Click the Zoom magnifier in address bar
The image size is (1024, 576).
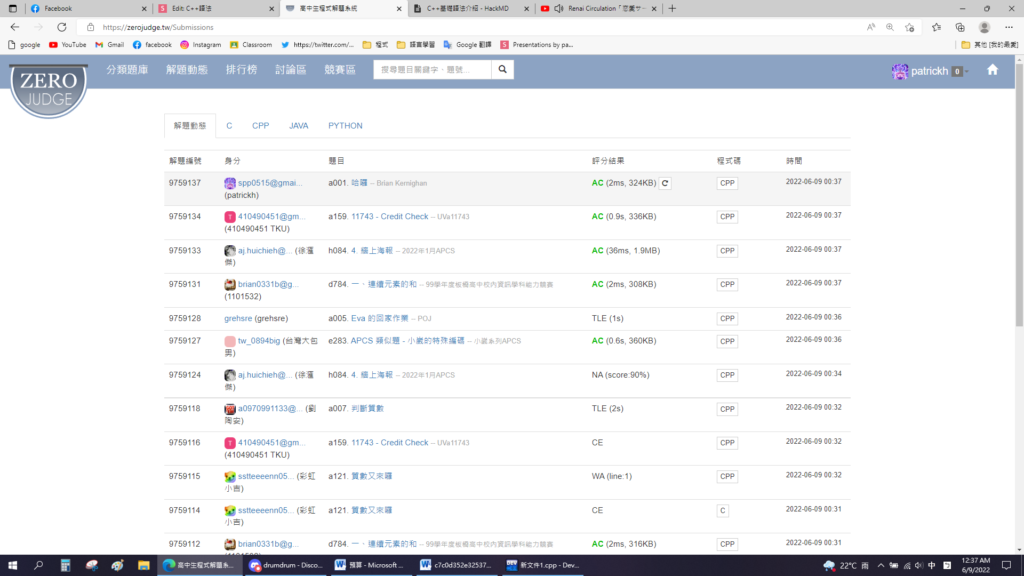point(890,27)
